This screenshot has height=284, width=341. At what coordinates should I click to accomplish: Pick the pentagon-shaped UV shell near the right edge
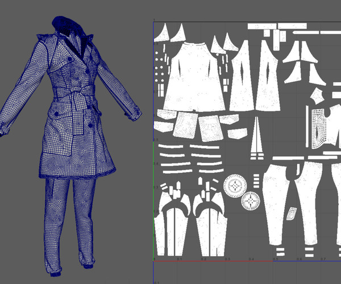pyautogui.click(x=317, y=96)
